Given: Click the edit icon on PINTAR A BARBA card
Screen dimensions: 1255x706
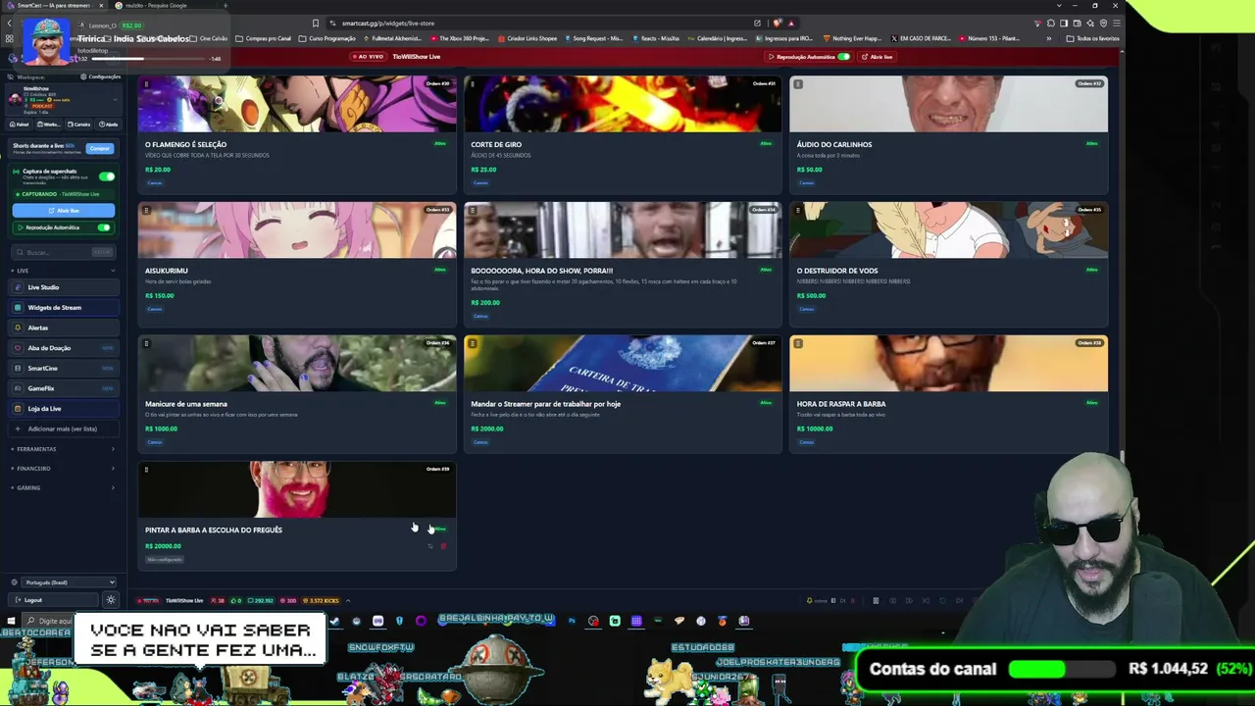Looking at the screenshot, I should (x=429, y=546).
